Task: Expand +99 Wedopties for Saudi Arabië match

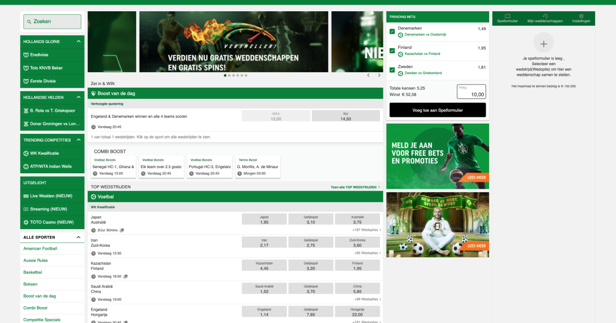Action: pos(367,299)
